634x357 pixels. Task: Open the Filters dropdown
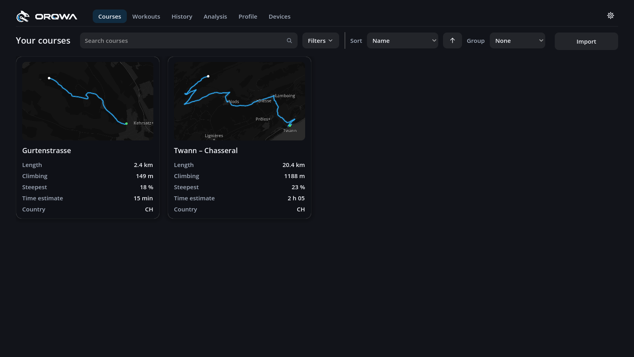point(321,40)
